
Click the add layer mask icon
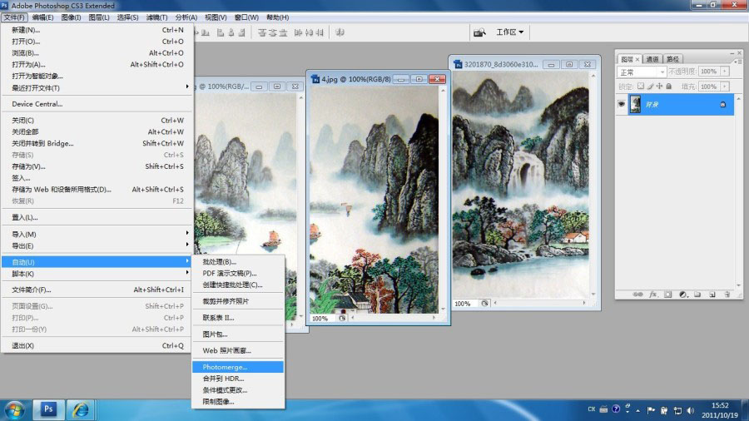[x=667, y=295]
